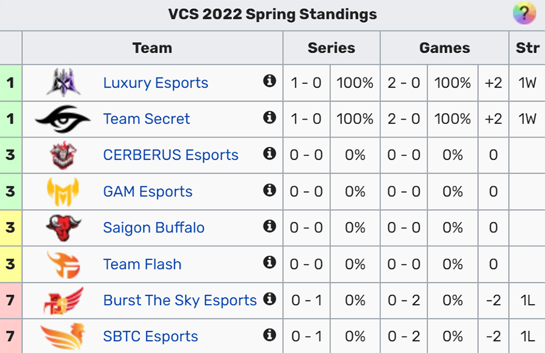
Task: Click the rainbow help question mark icon
Action: [x=524, y=13]
